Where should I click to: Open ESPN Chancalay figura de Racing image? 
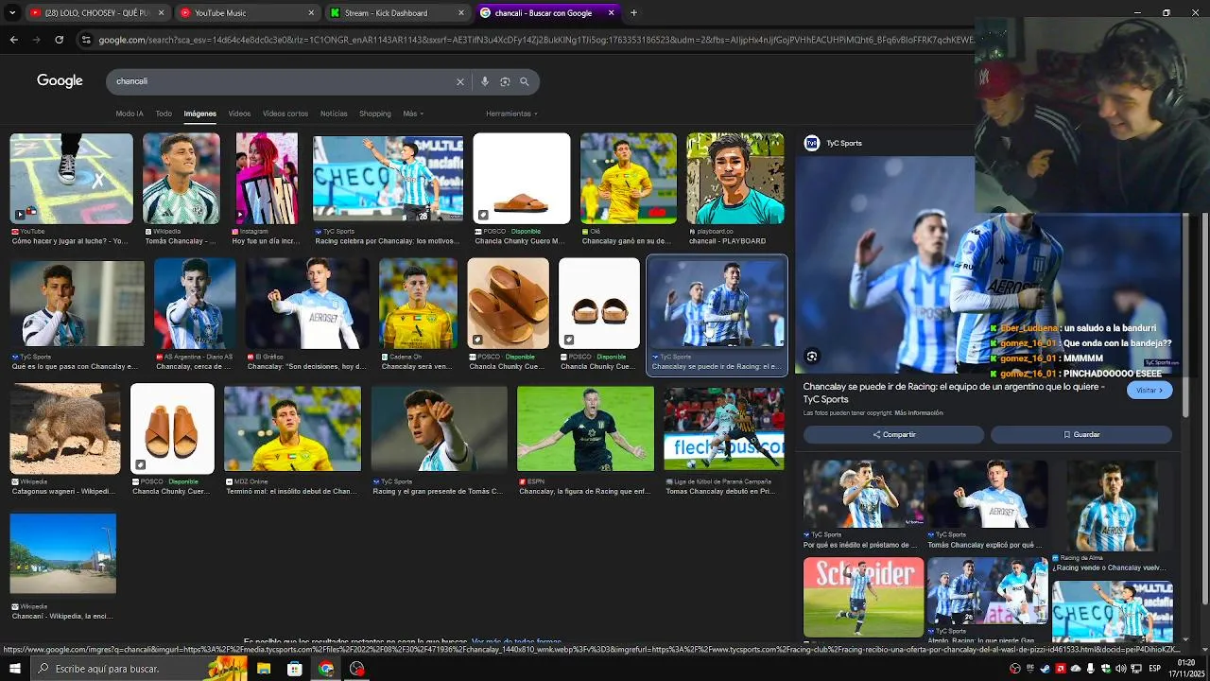click(x=585, y=428)
